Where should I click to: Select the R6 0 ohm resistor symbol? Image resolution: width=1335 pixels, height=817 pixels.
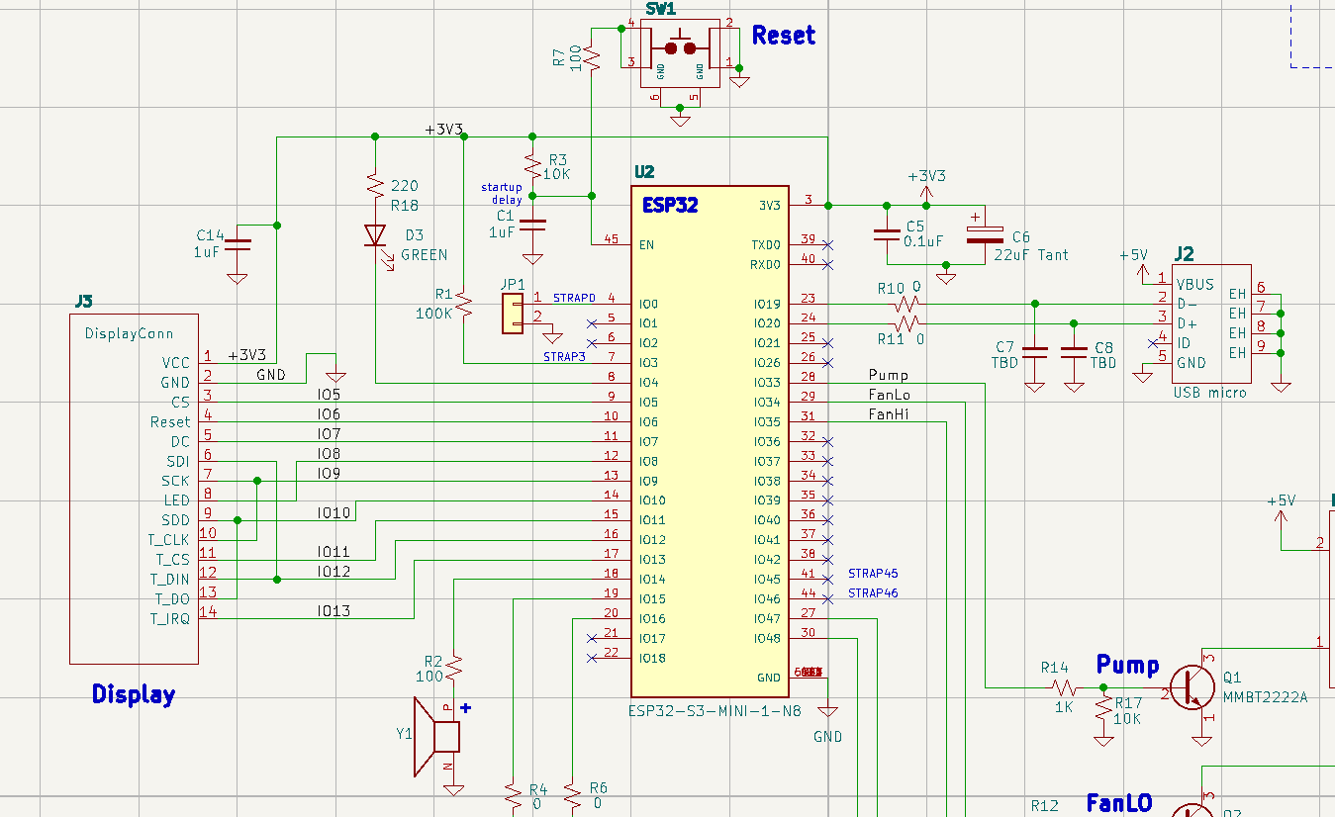572,797
